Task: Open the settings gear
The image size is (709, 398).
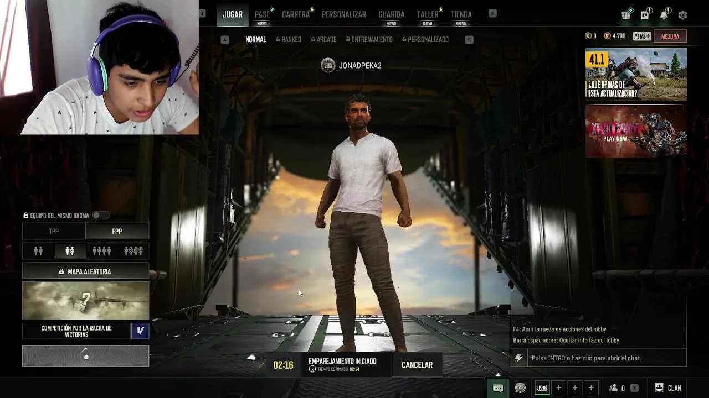Action: pos(682,15)
